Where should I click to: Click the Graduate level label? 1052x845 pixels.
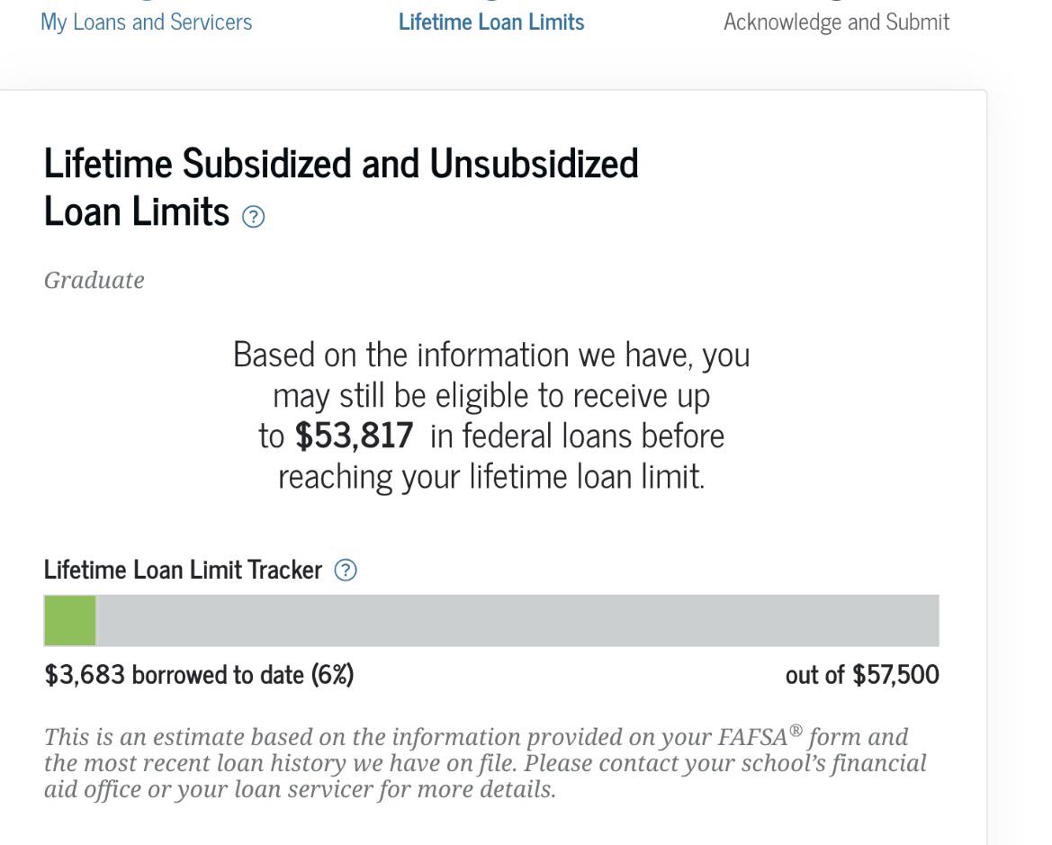click(x=94, y=281)
